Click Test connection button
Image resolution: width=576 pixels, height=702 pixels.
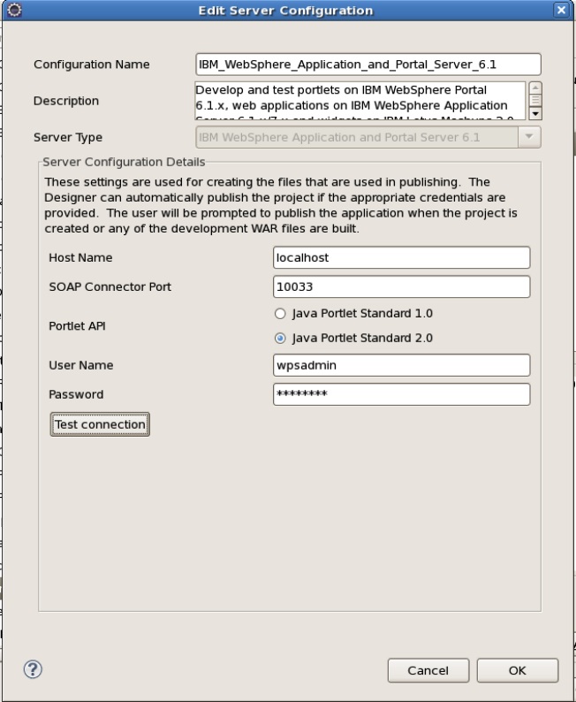tap(100, 424)
